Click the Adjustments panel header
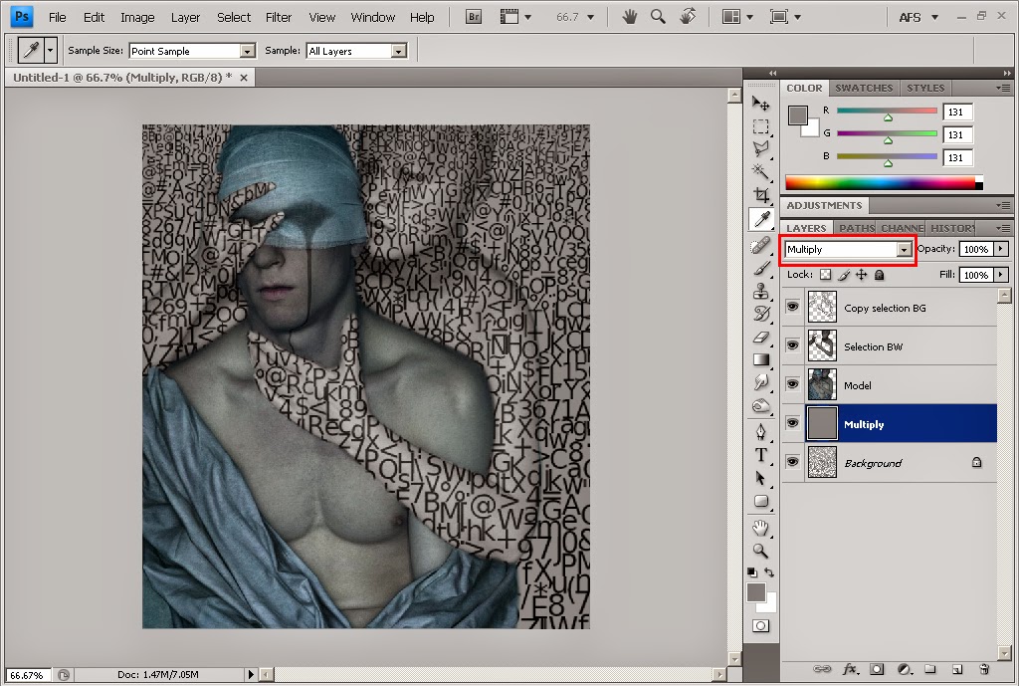The image size is (1019, 686). coord(825,205)
